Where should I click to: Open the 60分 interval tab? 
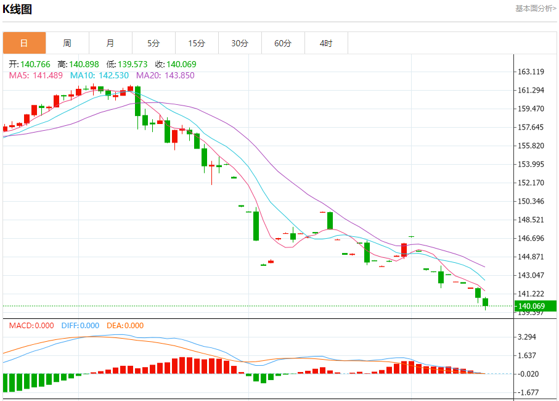(x=283, y=43)
